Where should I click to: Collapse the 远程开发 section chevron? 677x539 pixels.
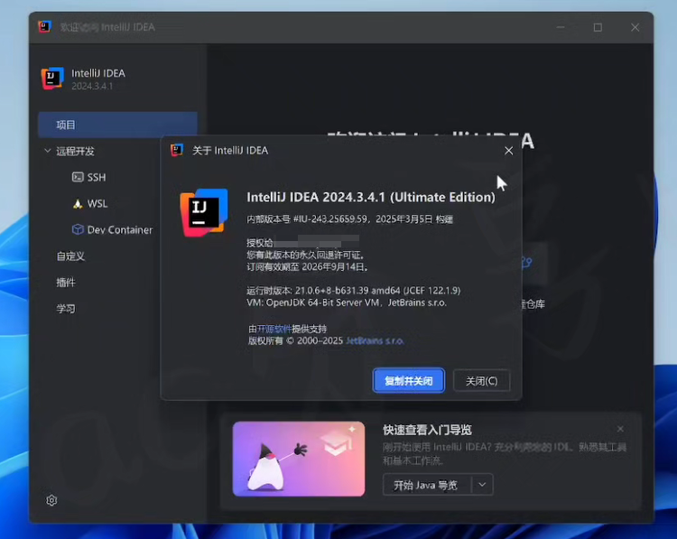coord(48,151)
